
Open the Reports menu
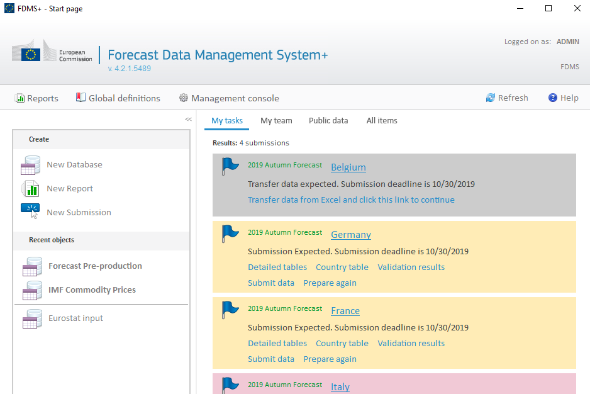pos(36,98)
